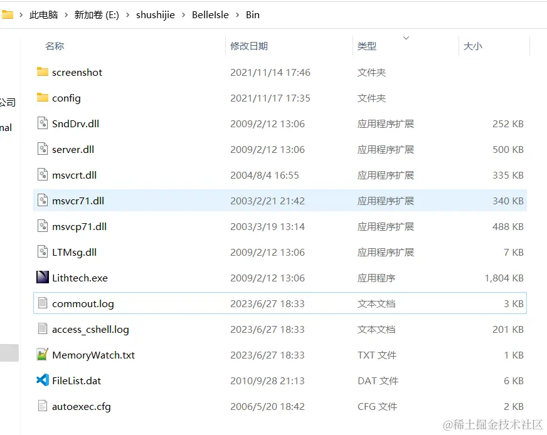Click the CFG 文件 type cell

[378, 407]
